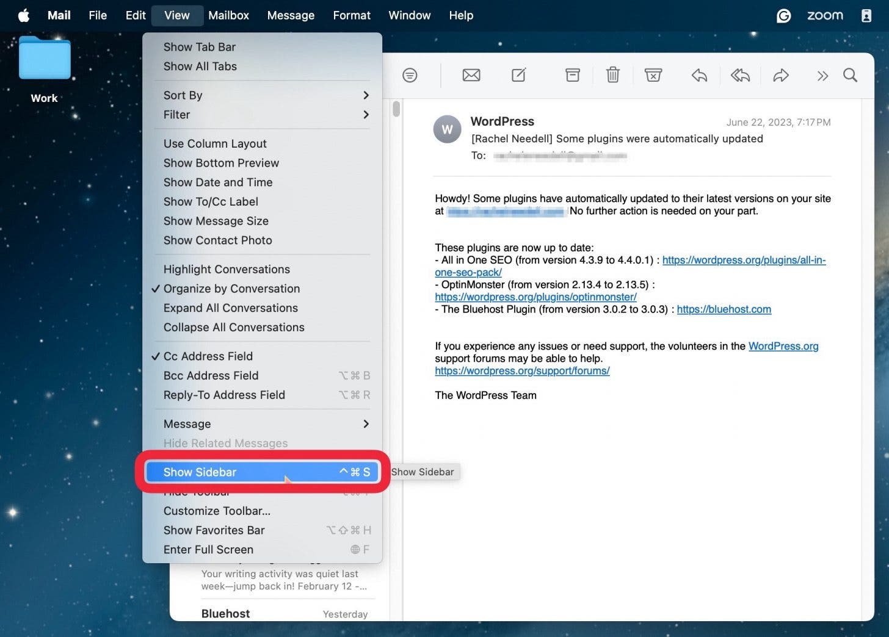Archive the message using the box icon

point(573,75)
